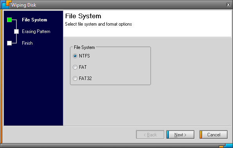Select the FAT32 radio button

pos(75,78)
